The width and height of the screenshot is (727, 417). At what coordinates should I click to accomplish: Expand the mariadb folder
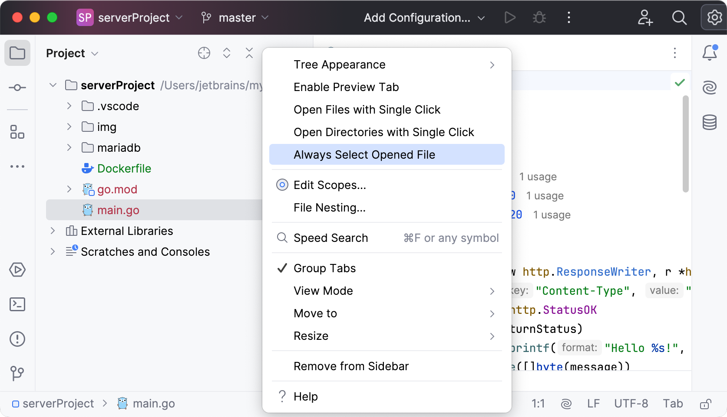69,147
